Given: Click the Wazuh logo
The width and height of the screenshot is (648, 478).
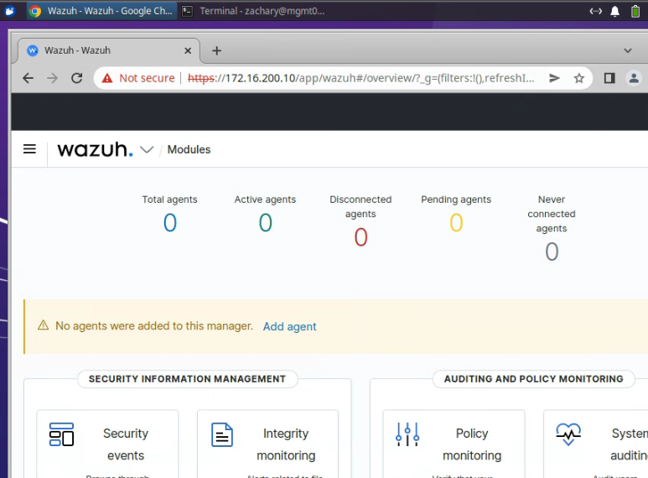Looking at the screenshot, I should coord(95,149).
